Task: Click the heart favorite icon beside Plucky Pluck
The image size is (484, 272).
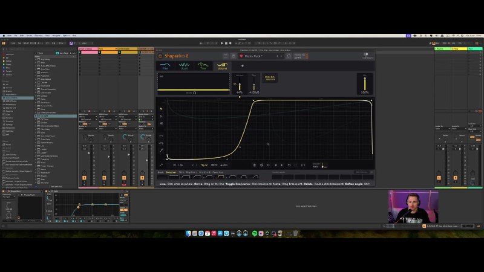Action: click(241, 56)
